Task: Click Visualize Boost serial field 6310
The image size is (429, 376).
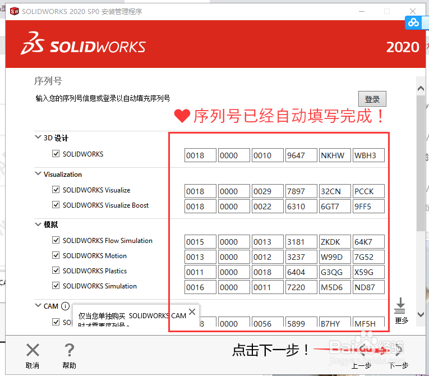Action: pyautogui.click(x=301, y=206)
